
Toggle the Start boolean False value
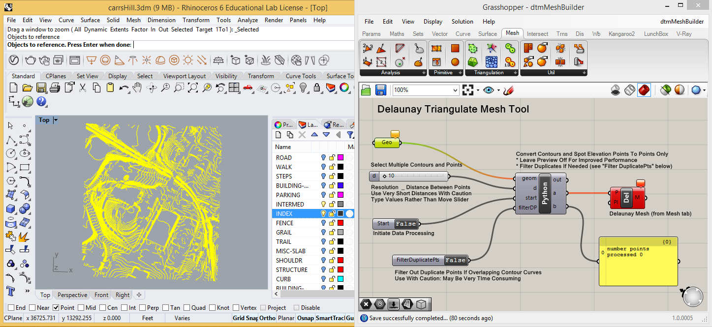click(x=406, y=224)
